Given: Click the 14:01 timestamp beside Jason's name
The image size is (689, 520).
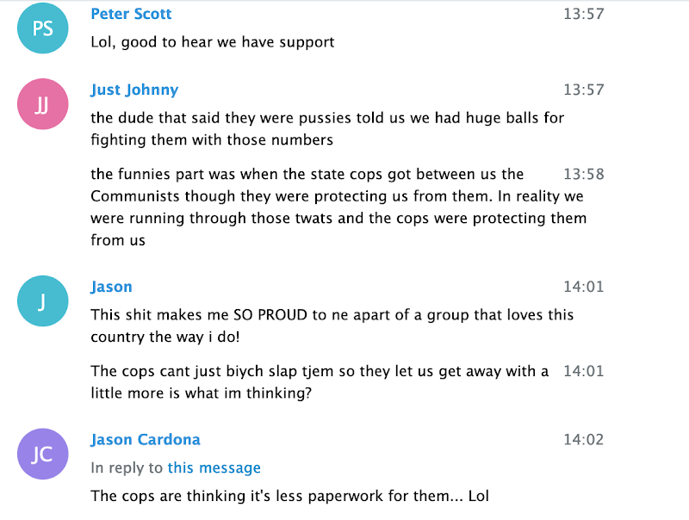Looking at the screenshot, I should tap(583, 287).
